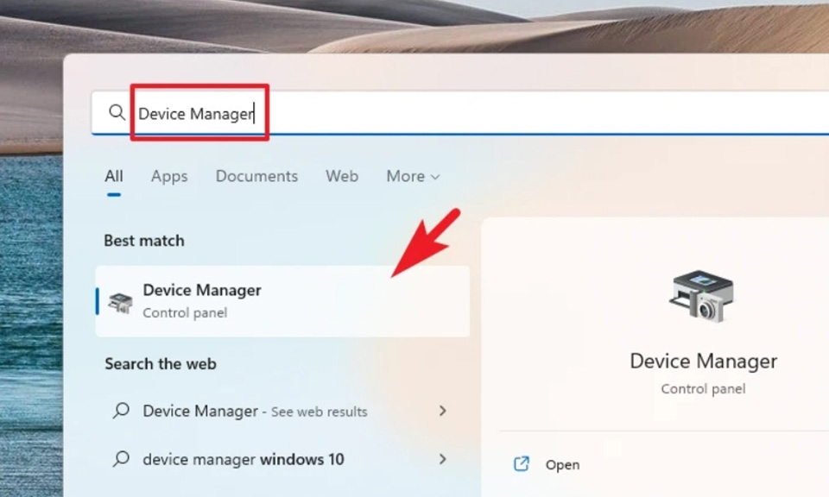Open the Web search tab
This screenshot has width=829, height=497.
click(x=342, y=176)
